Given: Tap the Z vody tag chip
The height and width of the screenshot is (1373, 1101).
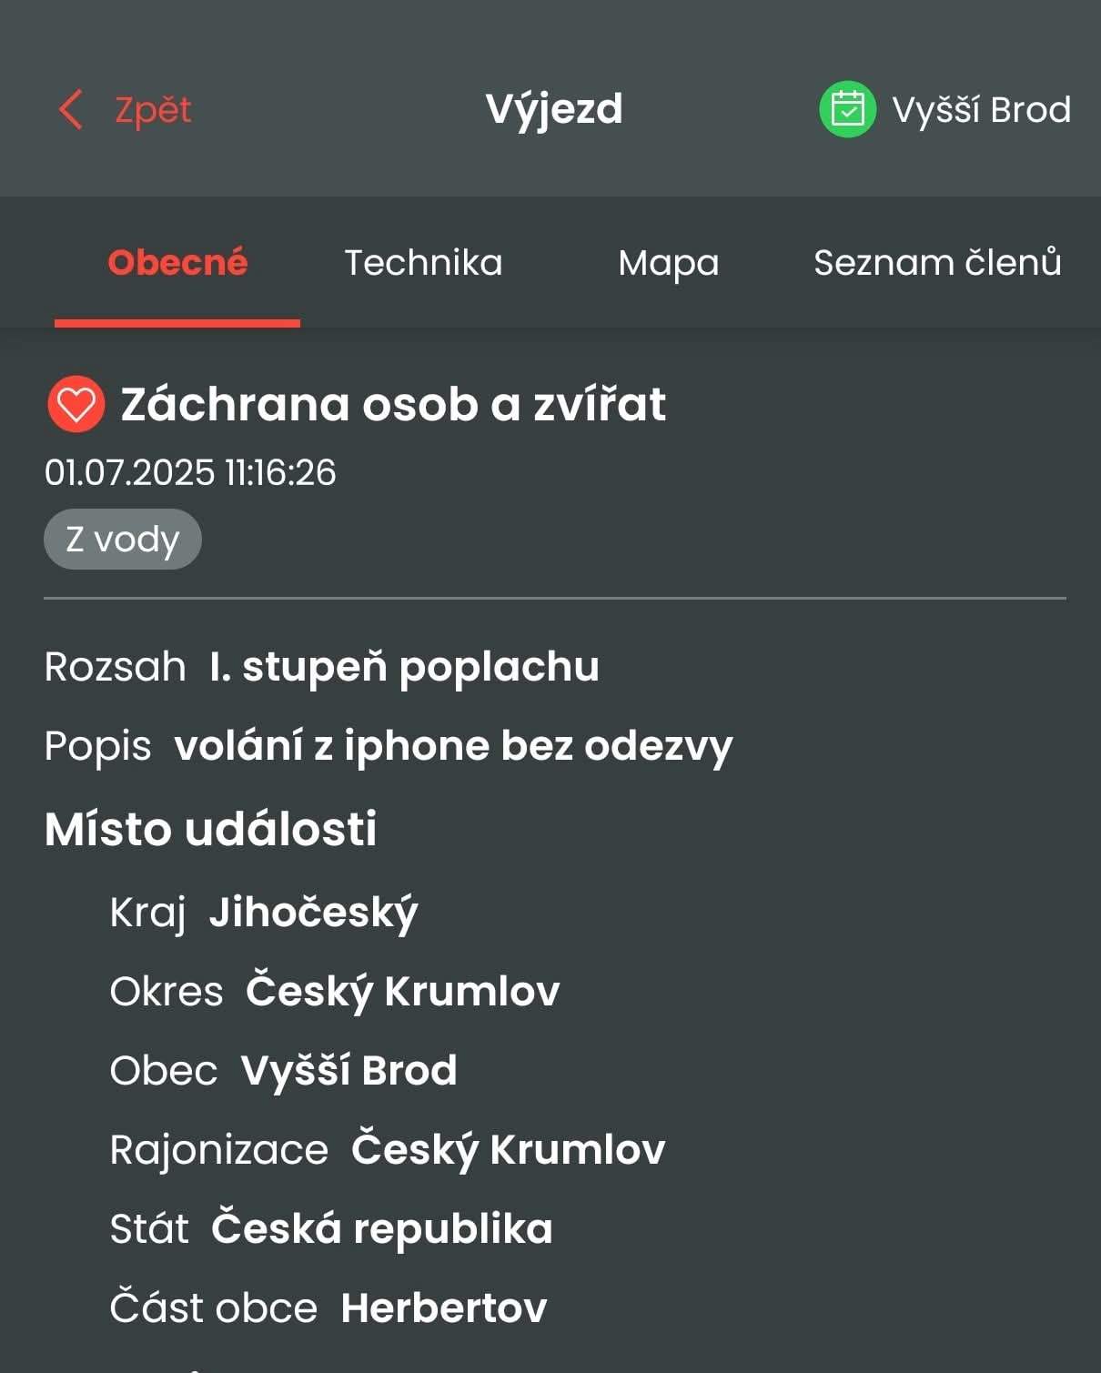Looking at the screenshot, I should click(x=123, y=540).
